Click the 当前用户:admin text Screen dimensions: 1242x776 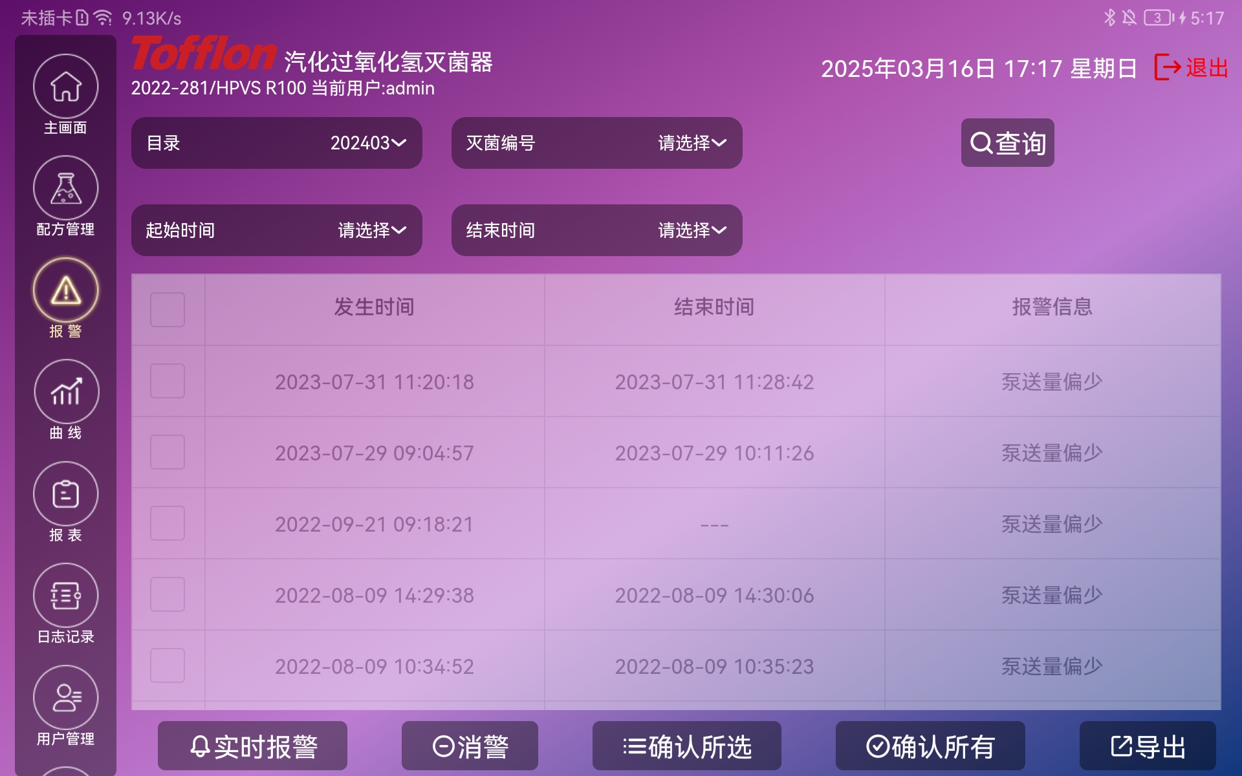[373, 88]
